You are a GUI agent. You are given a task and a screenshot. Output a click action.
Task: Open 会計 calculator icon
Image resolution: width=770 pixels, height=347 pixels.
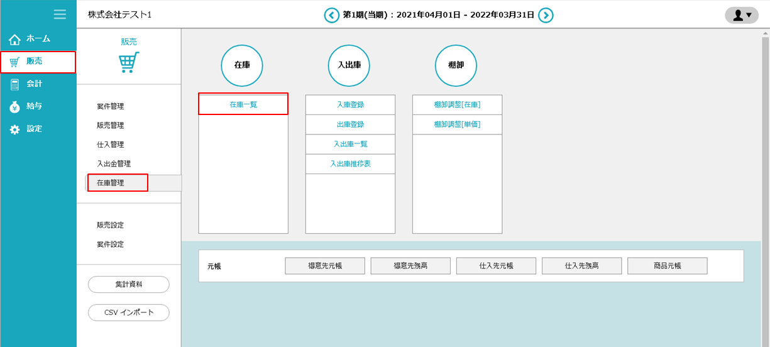pos(14,84)
